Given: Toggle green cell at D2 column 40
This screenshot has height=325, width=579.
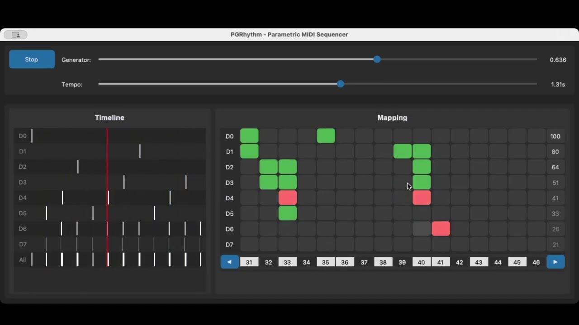Looking at the screenshot, I should [422, 167].
